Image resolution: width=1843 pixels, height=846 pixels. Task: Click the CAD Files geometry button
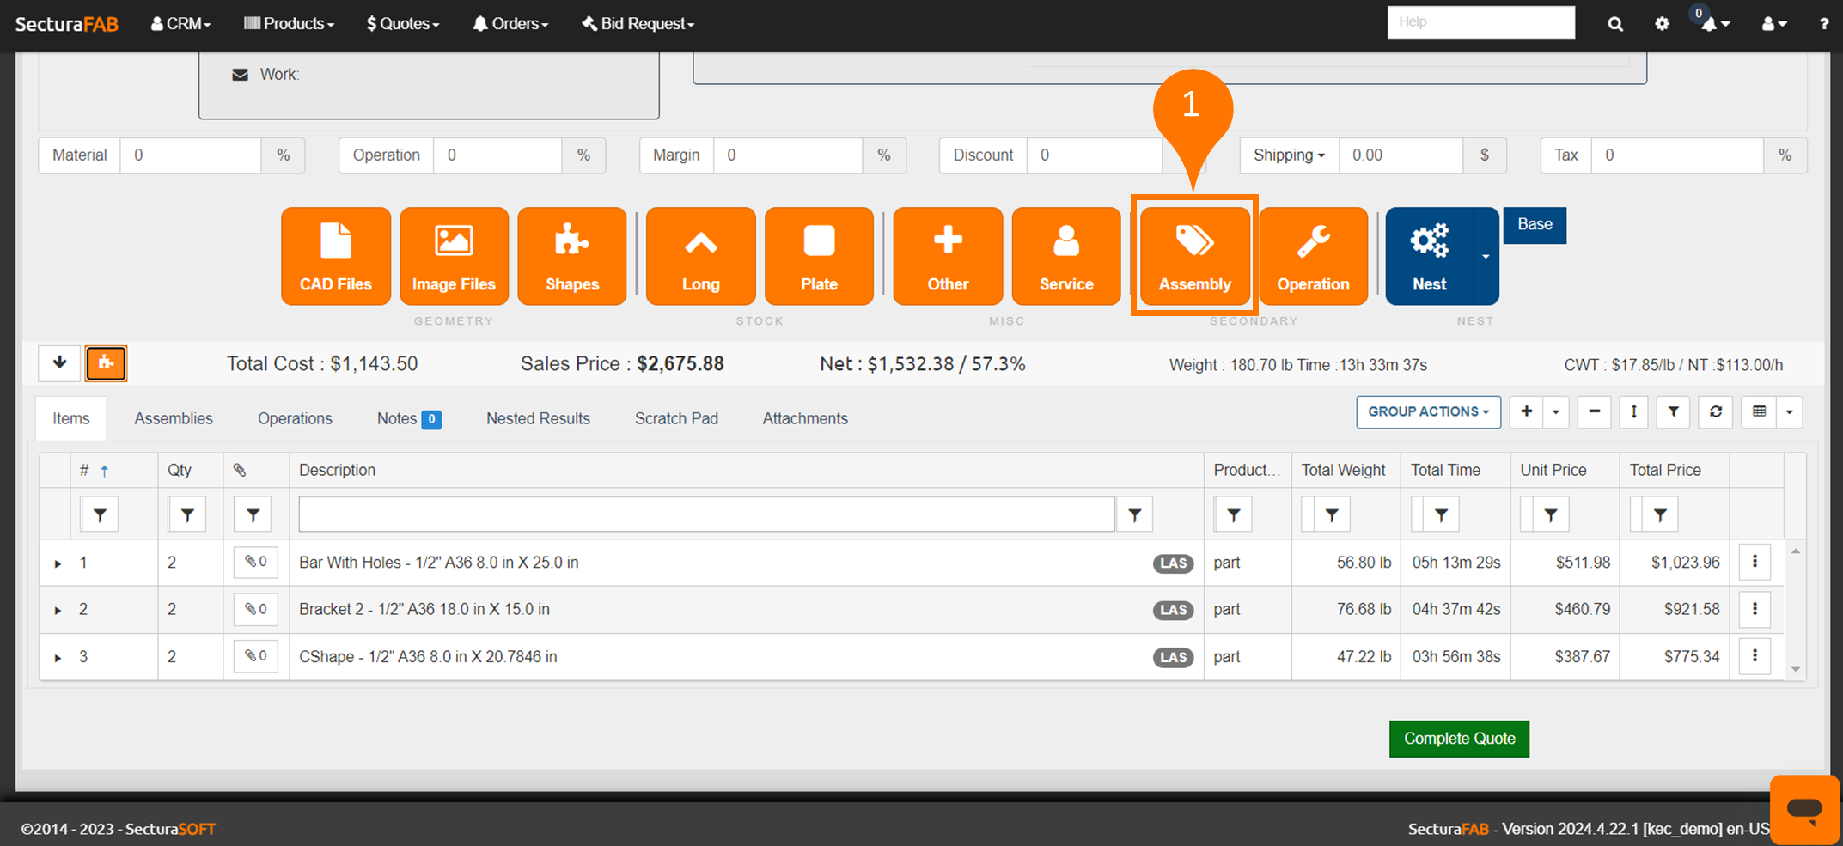[x=335, y=256]
